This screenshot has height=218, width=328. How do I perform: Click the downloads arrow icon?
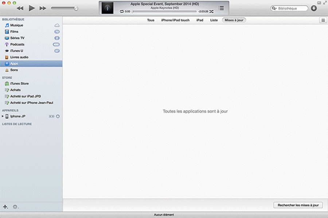314,8
